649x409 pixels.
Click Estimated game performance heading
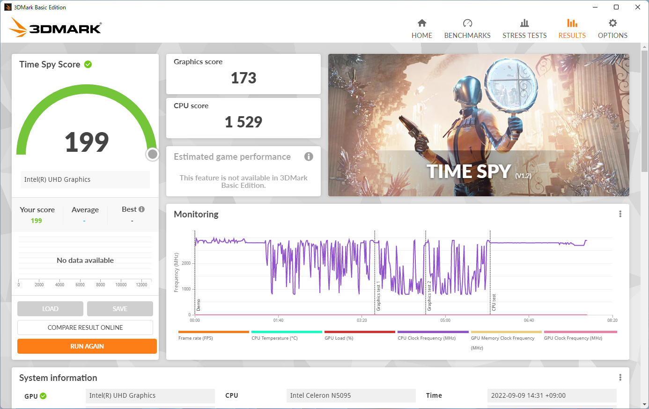[x=232, y=157]
